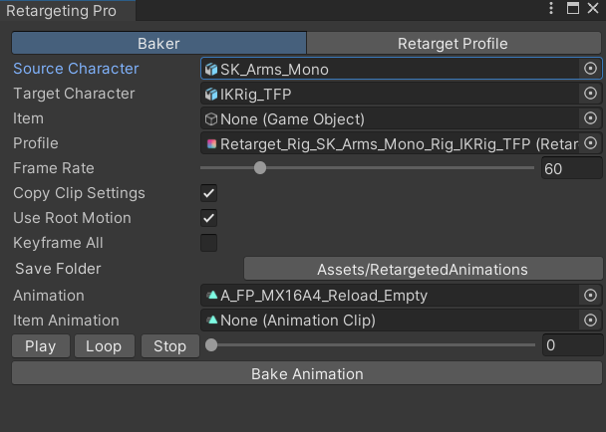The width and height of the screenshot is (606, 432).
Task: Open object picker for Profile field
Action: (x=590, y=143)
